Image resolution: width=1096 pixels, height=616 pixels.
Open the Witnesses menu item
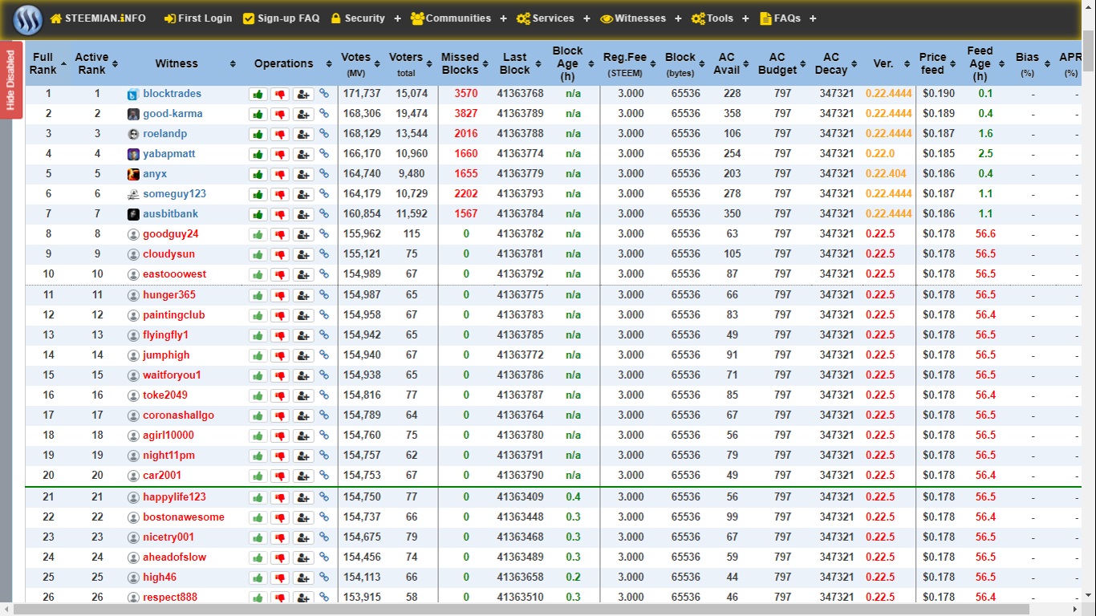[x=633, y=18]
